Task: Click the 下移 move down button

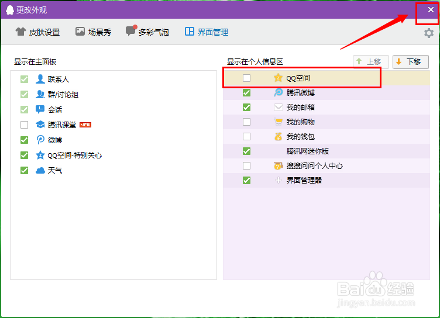Action: click(x=411, y=62)
